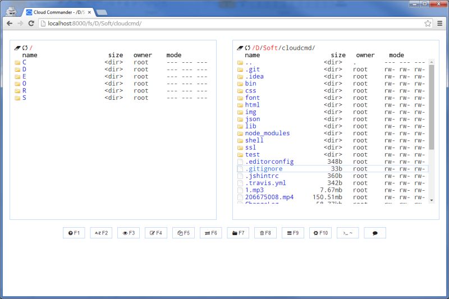
Task: Open the .idea folder
Action: coord(254,76)
